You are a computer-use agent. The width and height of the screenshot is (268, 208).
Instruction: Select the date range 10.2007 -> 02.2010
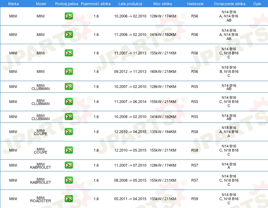click(130, 87)
